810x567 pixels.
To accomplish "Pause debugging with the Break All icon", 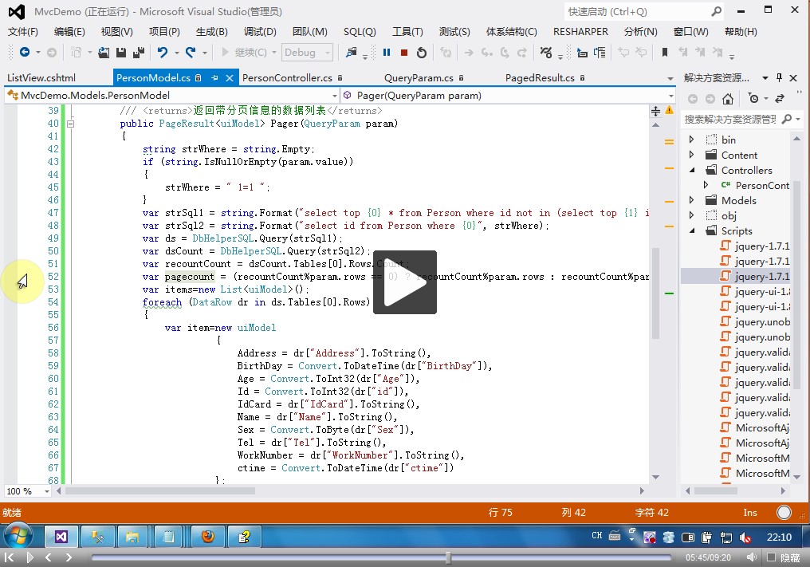I will (x=387, y=53).
